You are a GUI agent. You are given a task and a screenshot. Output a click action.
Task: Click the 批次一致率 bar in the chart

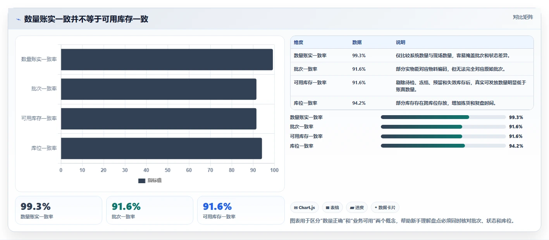click(x=158, y=89)
